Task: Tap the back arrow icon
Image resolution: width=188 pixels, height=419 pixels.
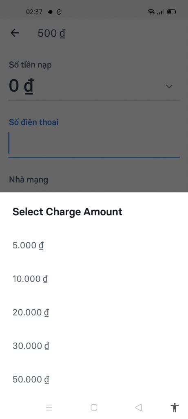Action: point(15,33)
